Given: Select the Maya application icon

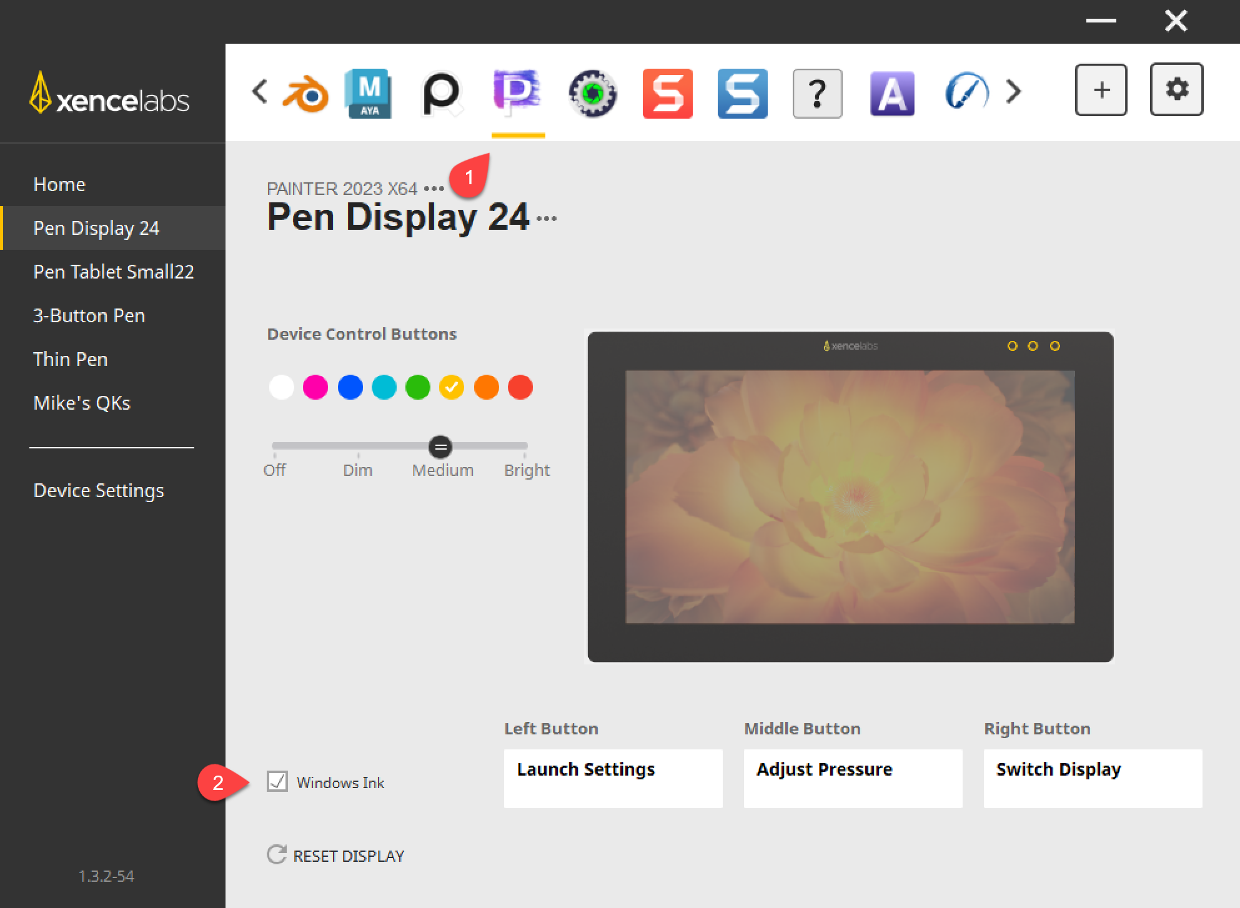Looking at the screenshot, I should (x=369, y=94).
